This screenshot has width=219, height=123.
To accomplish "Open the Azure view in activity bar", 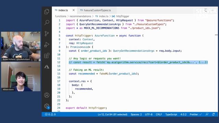I will tap(47, 67).
